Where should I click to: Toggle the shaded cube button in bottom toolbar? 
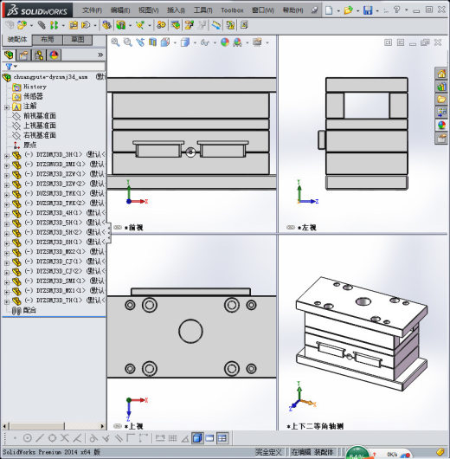click(197, 438)
